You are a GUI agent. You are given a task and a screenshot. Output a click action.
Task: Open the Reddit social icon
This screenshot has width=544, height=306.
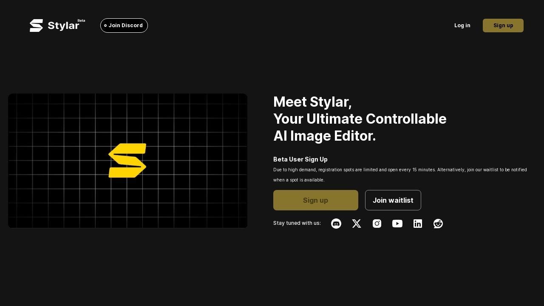point(438,224)
